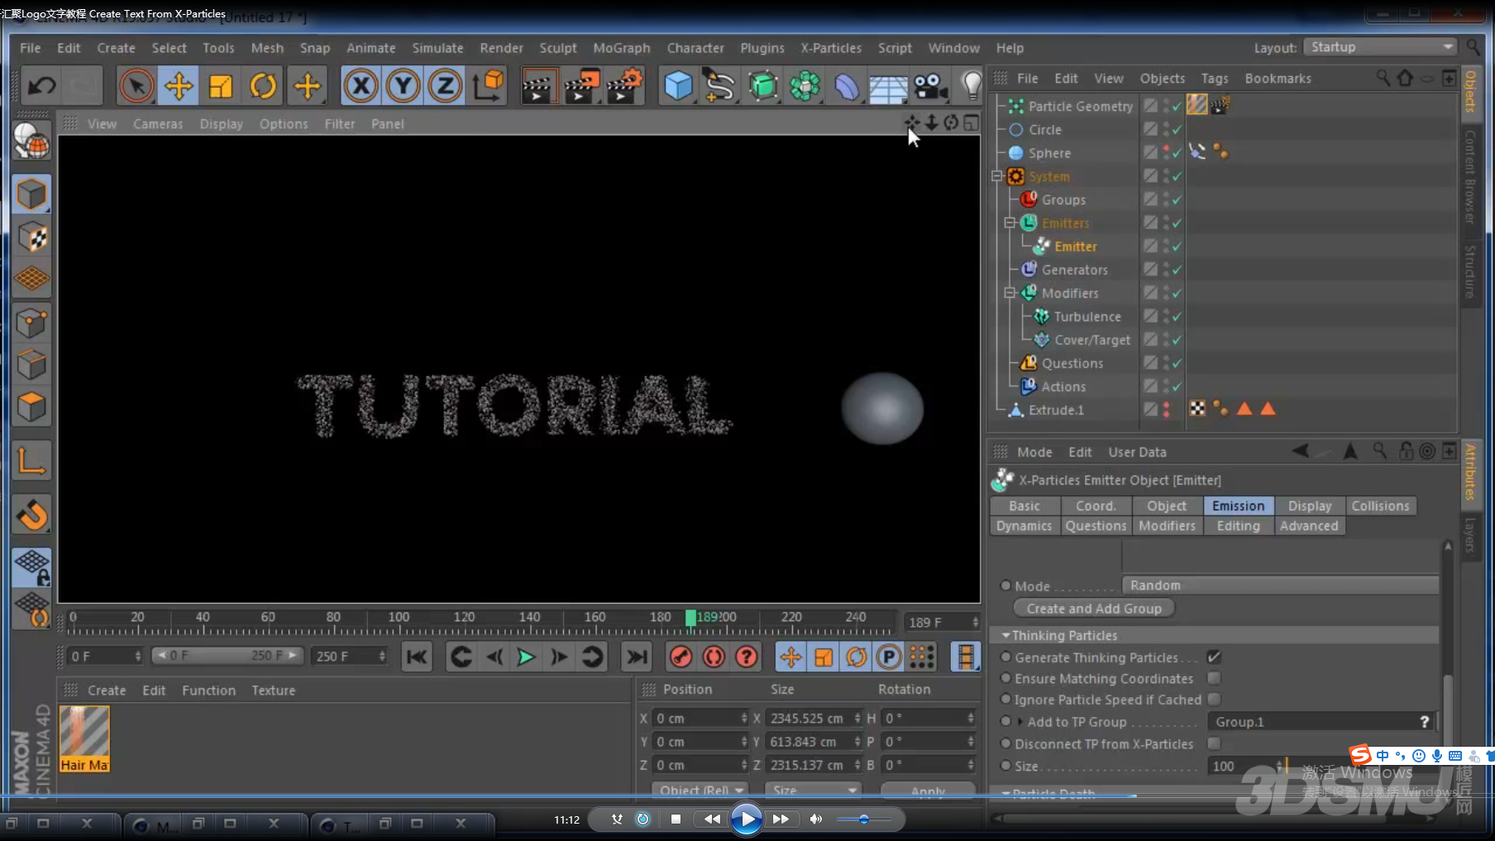Activate the Rotate tool
The height and width of the screenshot is (841, 1495).
point(263,85)
